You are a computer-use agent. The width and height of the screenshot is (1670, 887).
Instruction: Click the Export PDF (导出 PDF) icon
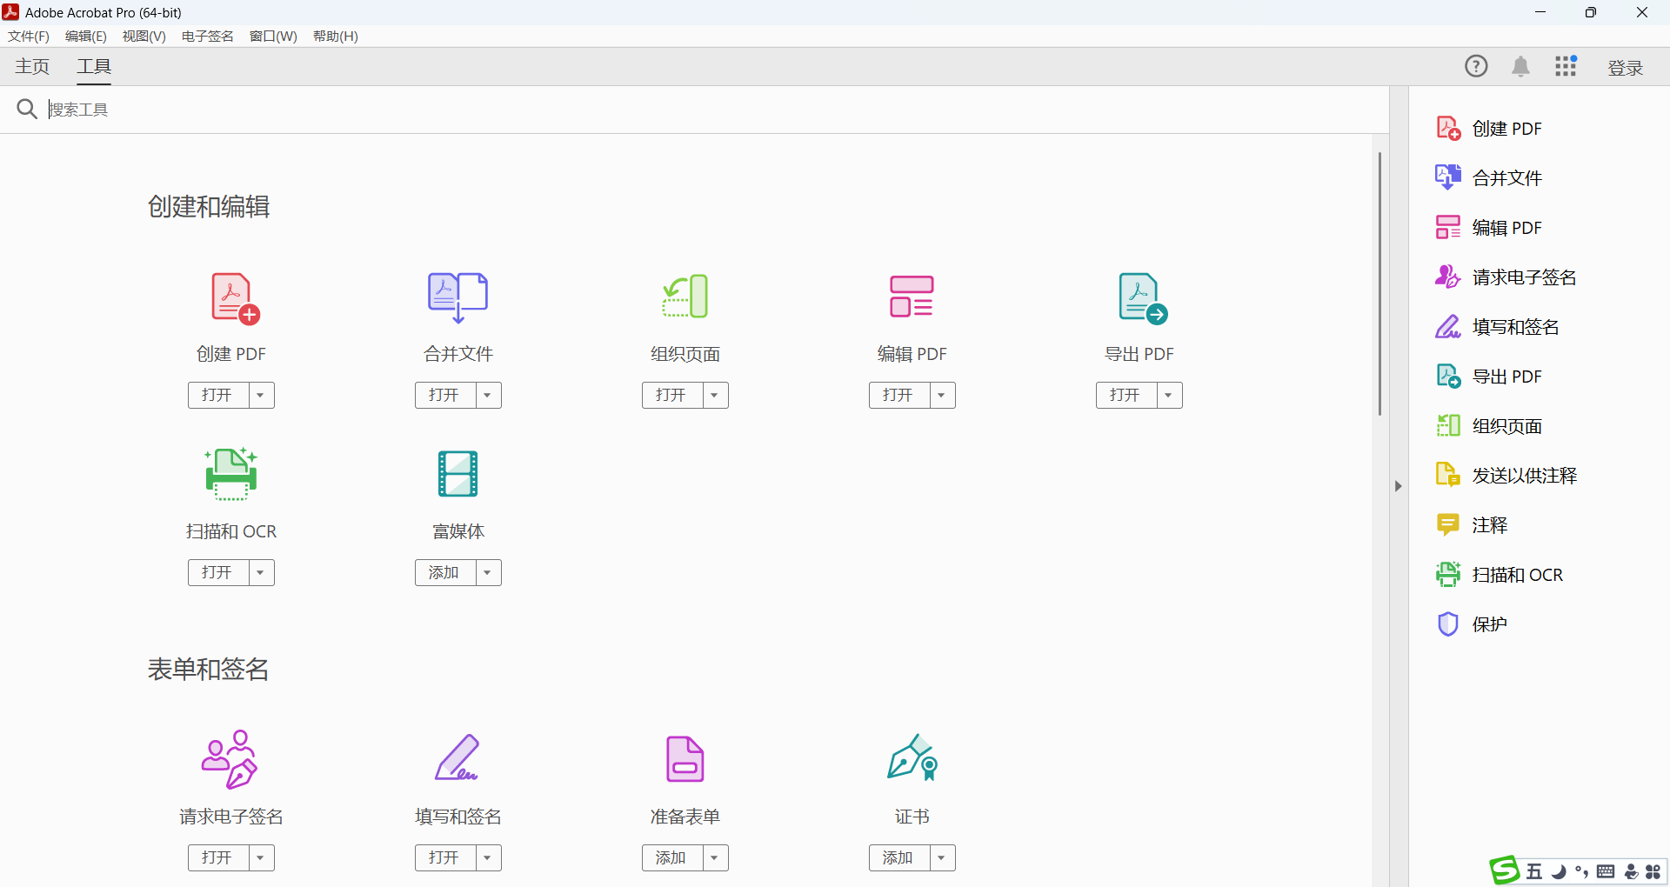pyautogui.click(x=1140, y=298)
